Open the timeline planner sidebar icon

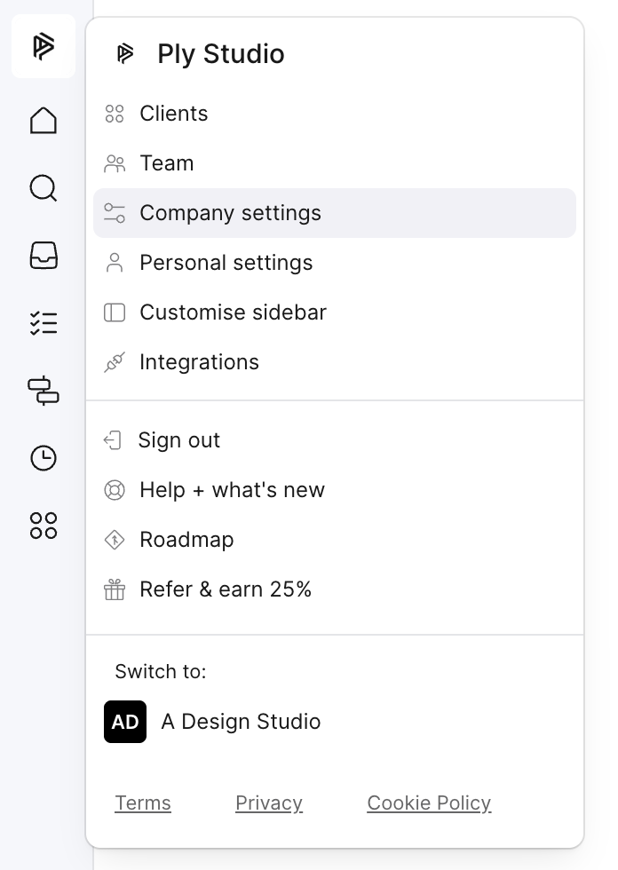coord(44,391)
